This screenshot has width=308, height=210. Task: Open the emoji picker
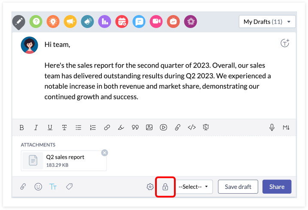[38, 187]
